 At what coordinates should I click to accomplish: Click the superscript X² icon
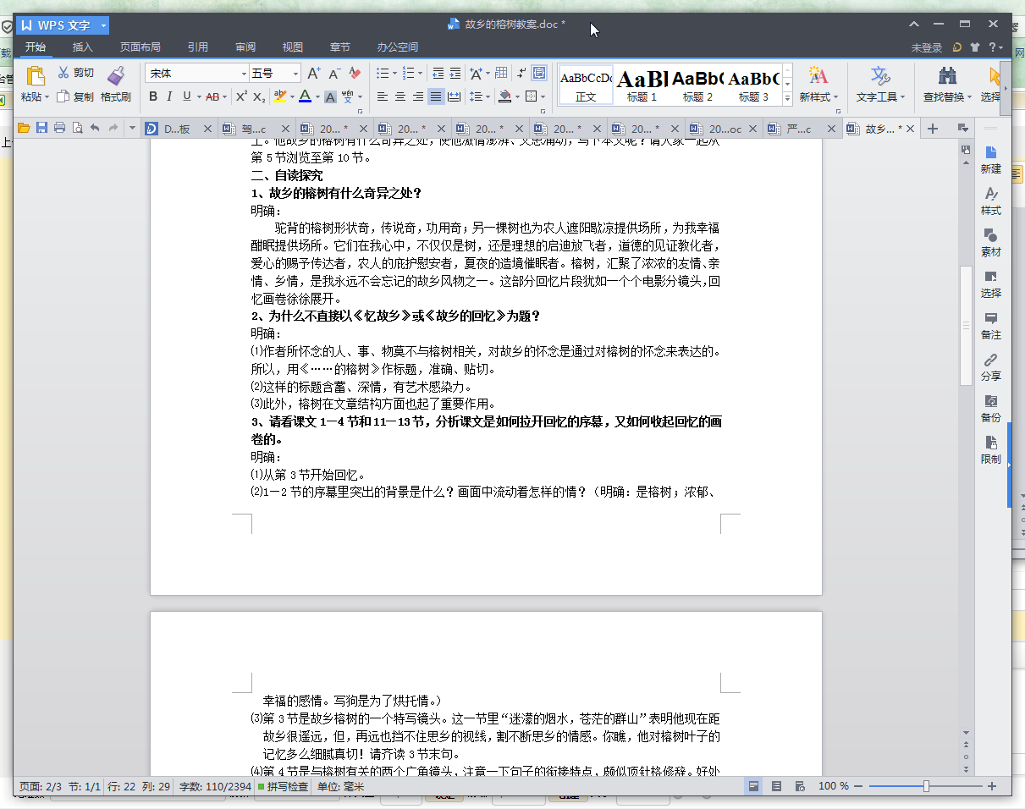[x=241, y=96]
